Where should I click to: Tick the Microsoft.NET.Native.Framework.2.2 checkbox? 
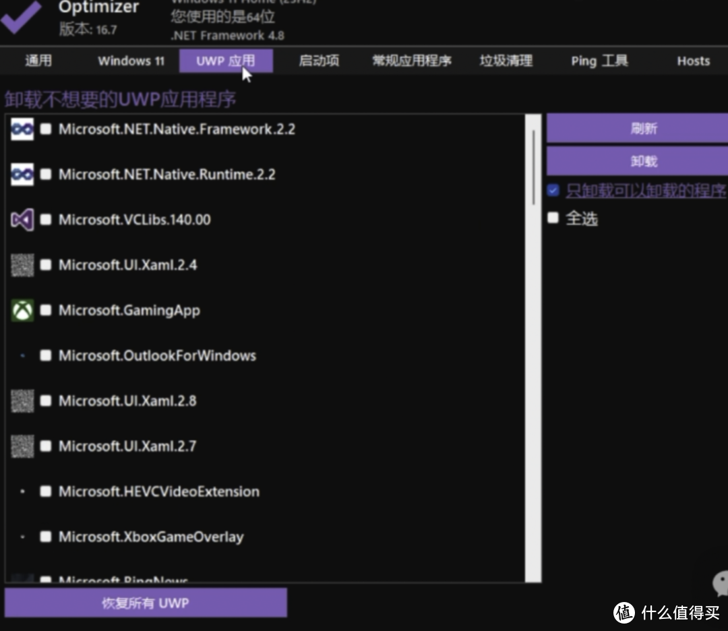click(x=46, y=129)
